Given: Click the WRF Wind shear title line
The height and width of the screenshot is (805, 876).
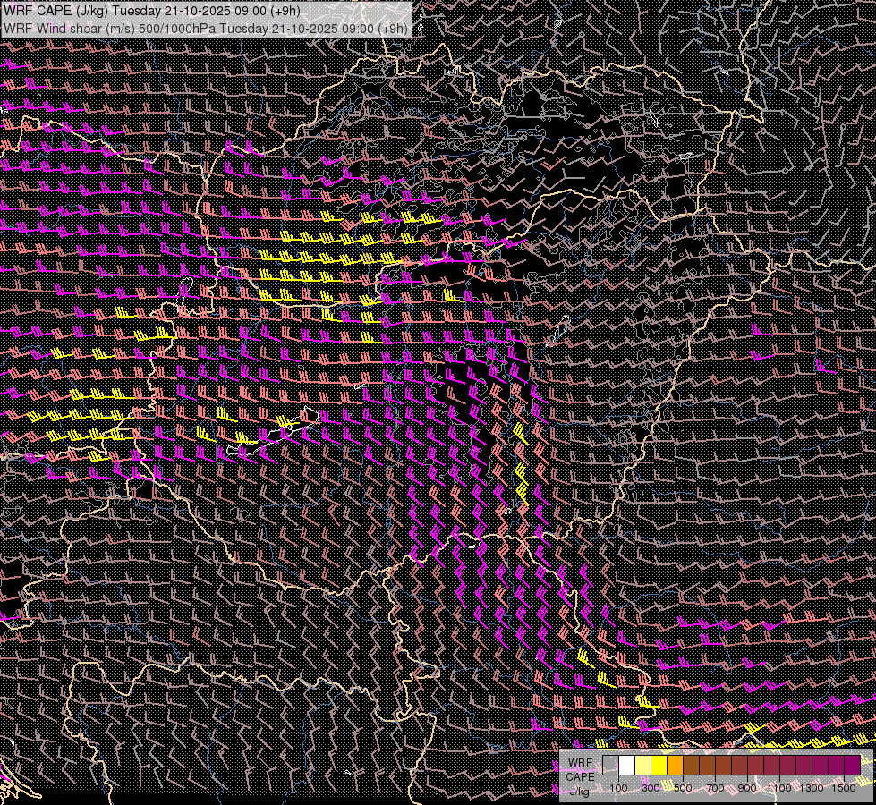Looking at the screenshot, I should coord(206,28).
